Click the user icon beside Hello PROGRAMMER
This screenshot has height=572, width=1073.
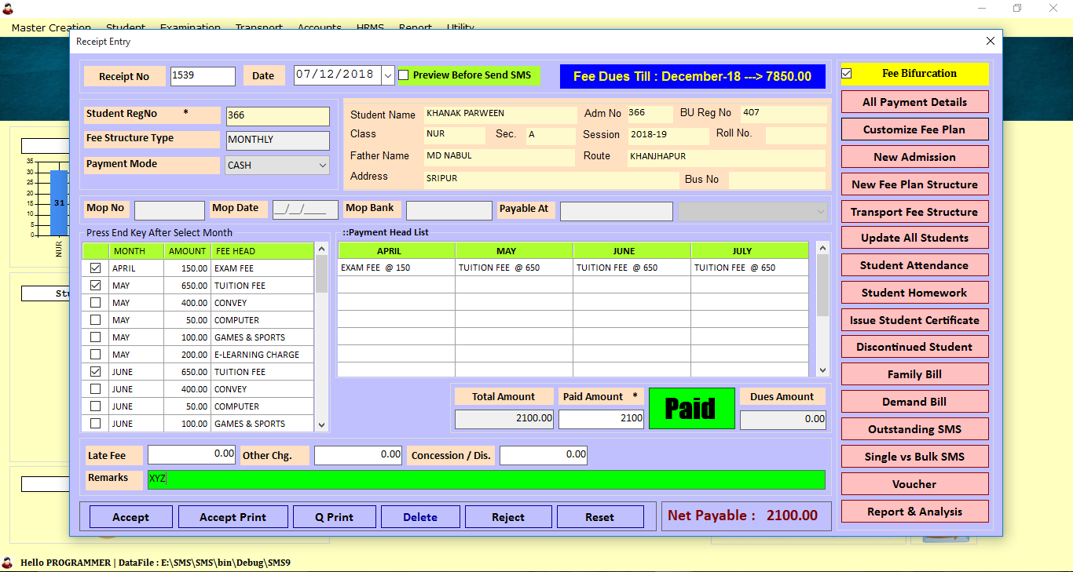[x=8, y=563]
